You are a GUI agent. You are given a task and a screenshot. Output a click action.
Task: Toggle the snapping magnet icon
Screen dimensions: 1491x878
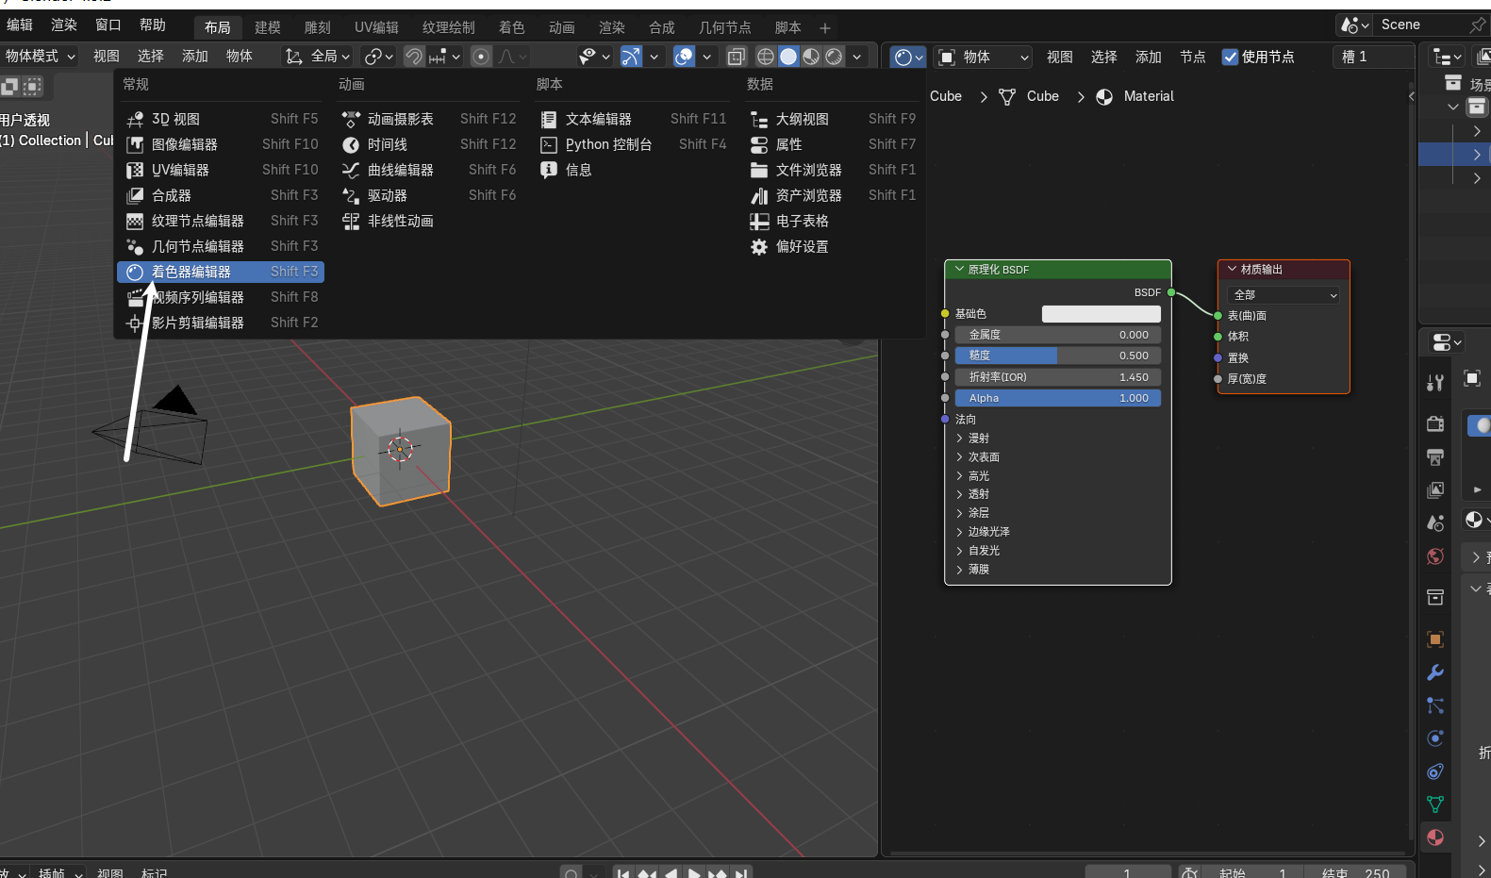tap(414, 57)
